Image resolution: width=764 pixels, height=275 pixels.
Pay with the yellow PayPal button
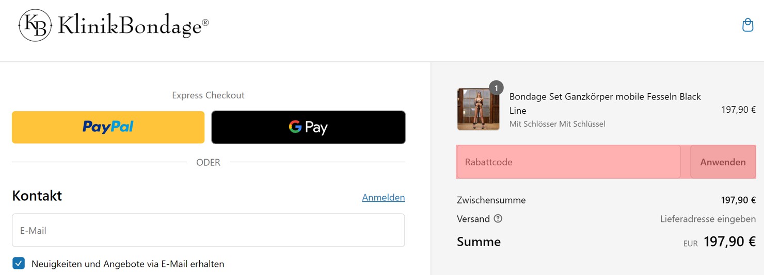tap(108, 127)
